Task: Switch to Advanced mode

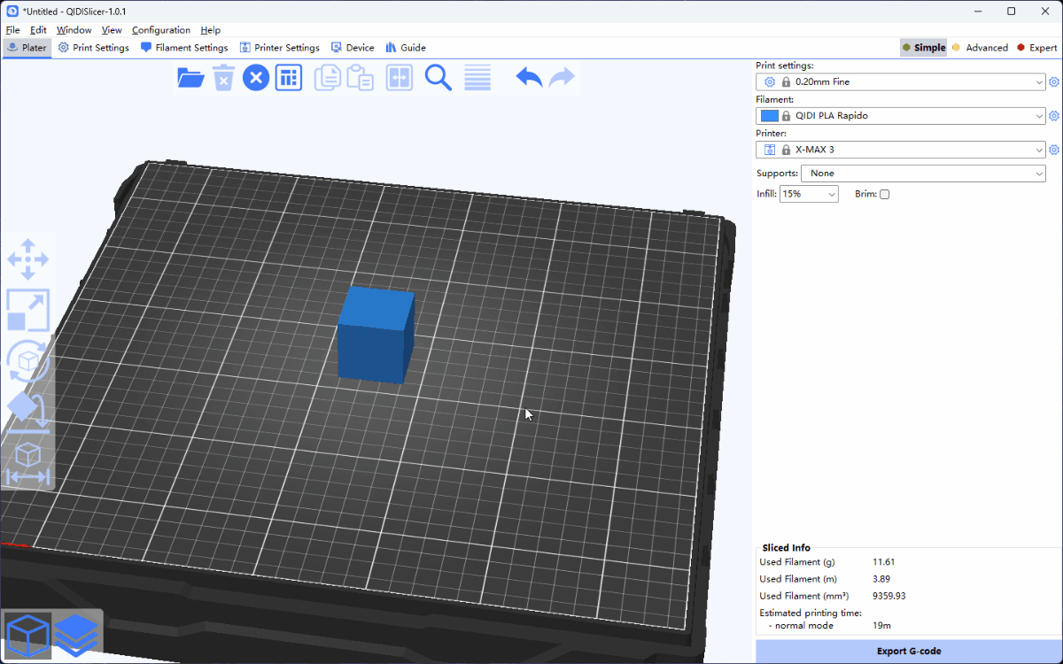Action: tap(980, 48)
